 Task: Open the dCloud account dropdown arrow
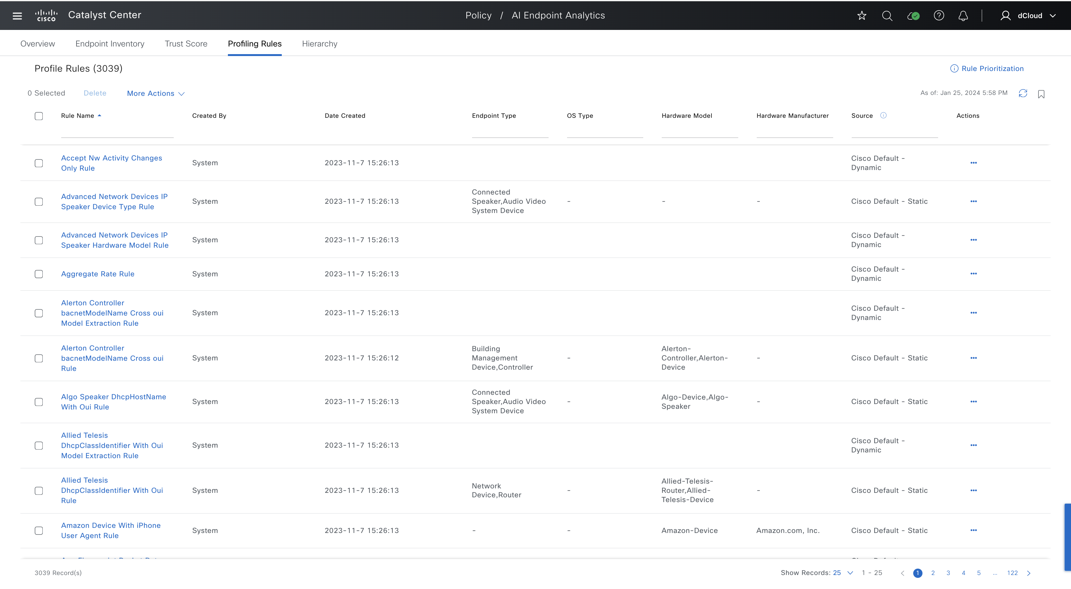(x=1053, y=16)
